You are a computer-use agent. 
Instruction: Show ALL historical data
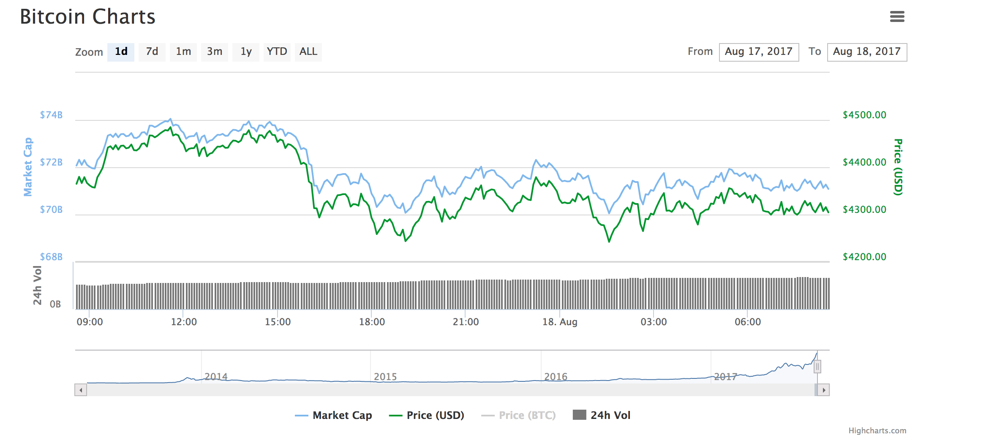[x=308, y=52]
